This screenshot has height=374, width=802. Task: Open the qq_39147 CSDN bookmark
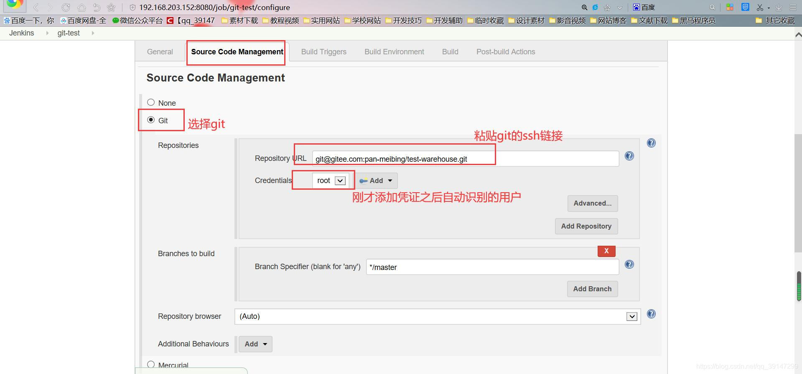tap(191, 20)
